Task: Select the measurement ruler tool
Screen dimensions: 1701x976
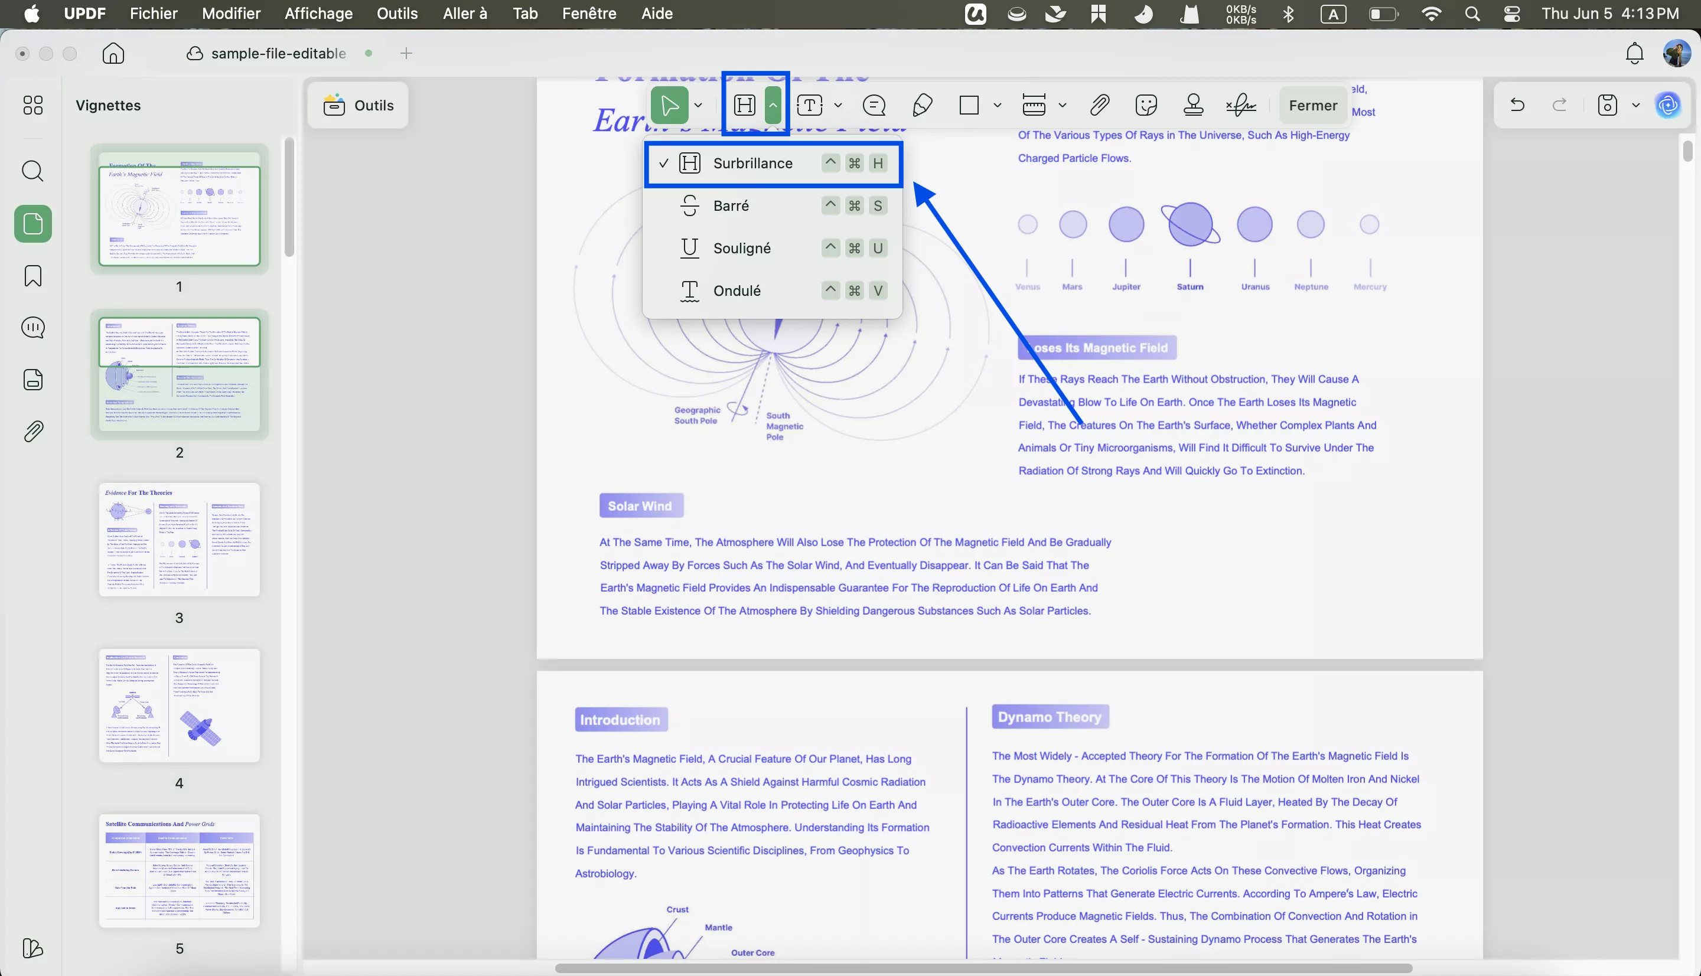Action: [x=1034, y=105]
